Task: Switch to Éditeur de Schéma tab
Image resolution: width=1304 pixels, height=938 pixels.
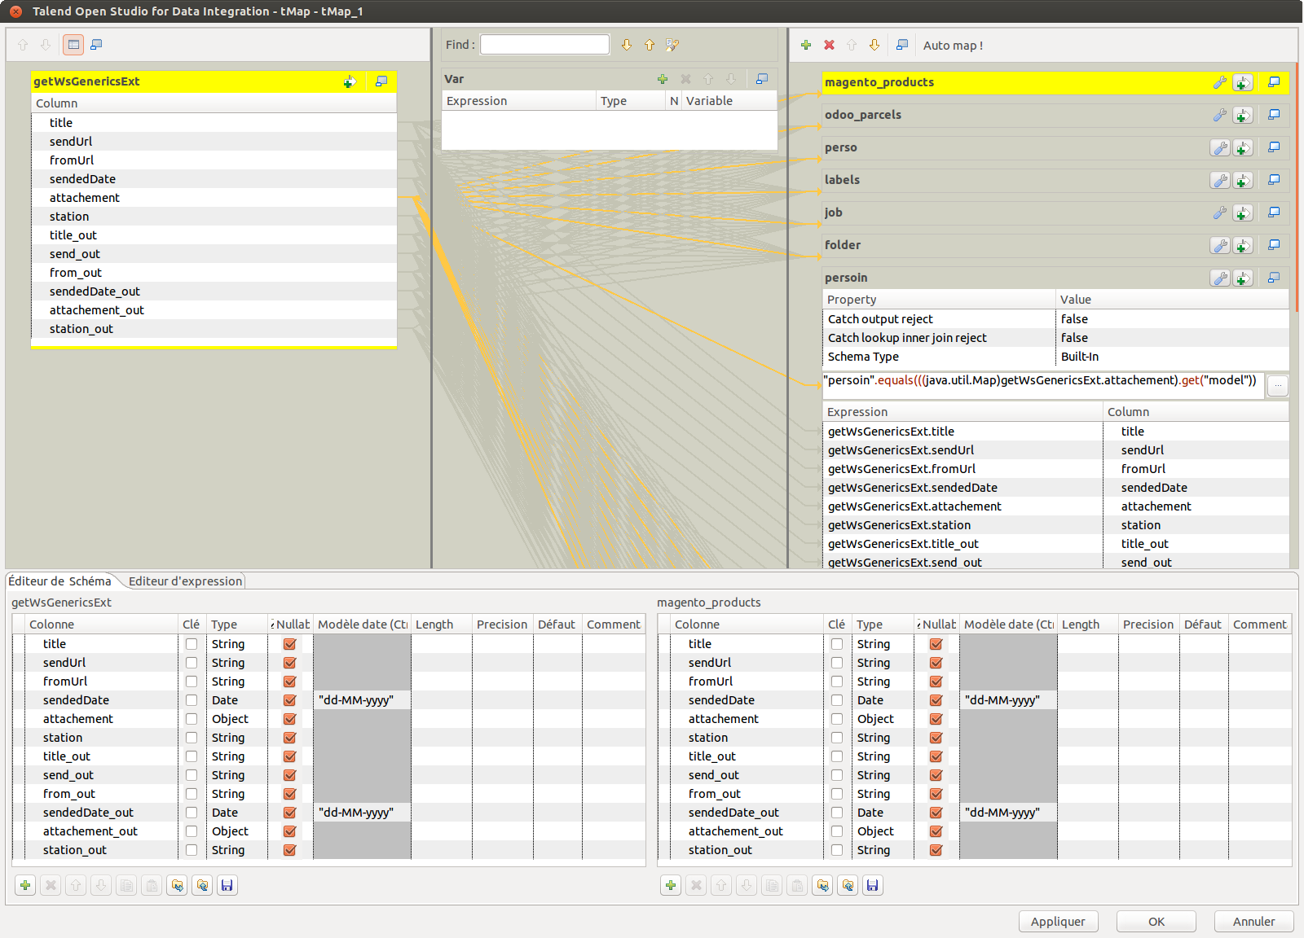Action: point(60,581)
